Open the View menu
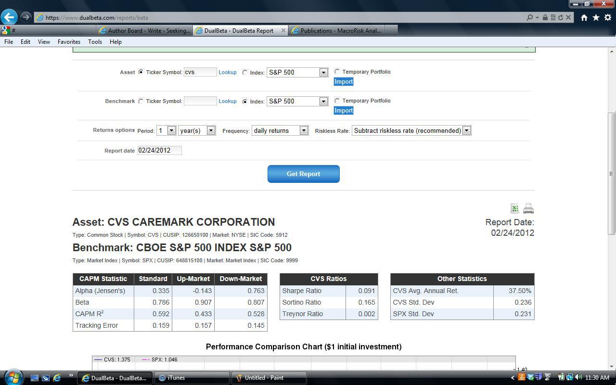 click(44, 42)
